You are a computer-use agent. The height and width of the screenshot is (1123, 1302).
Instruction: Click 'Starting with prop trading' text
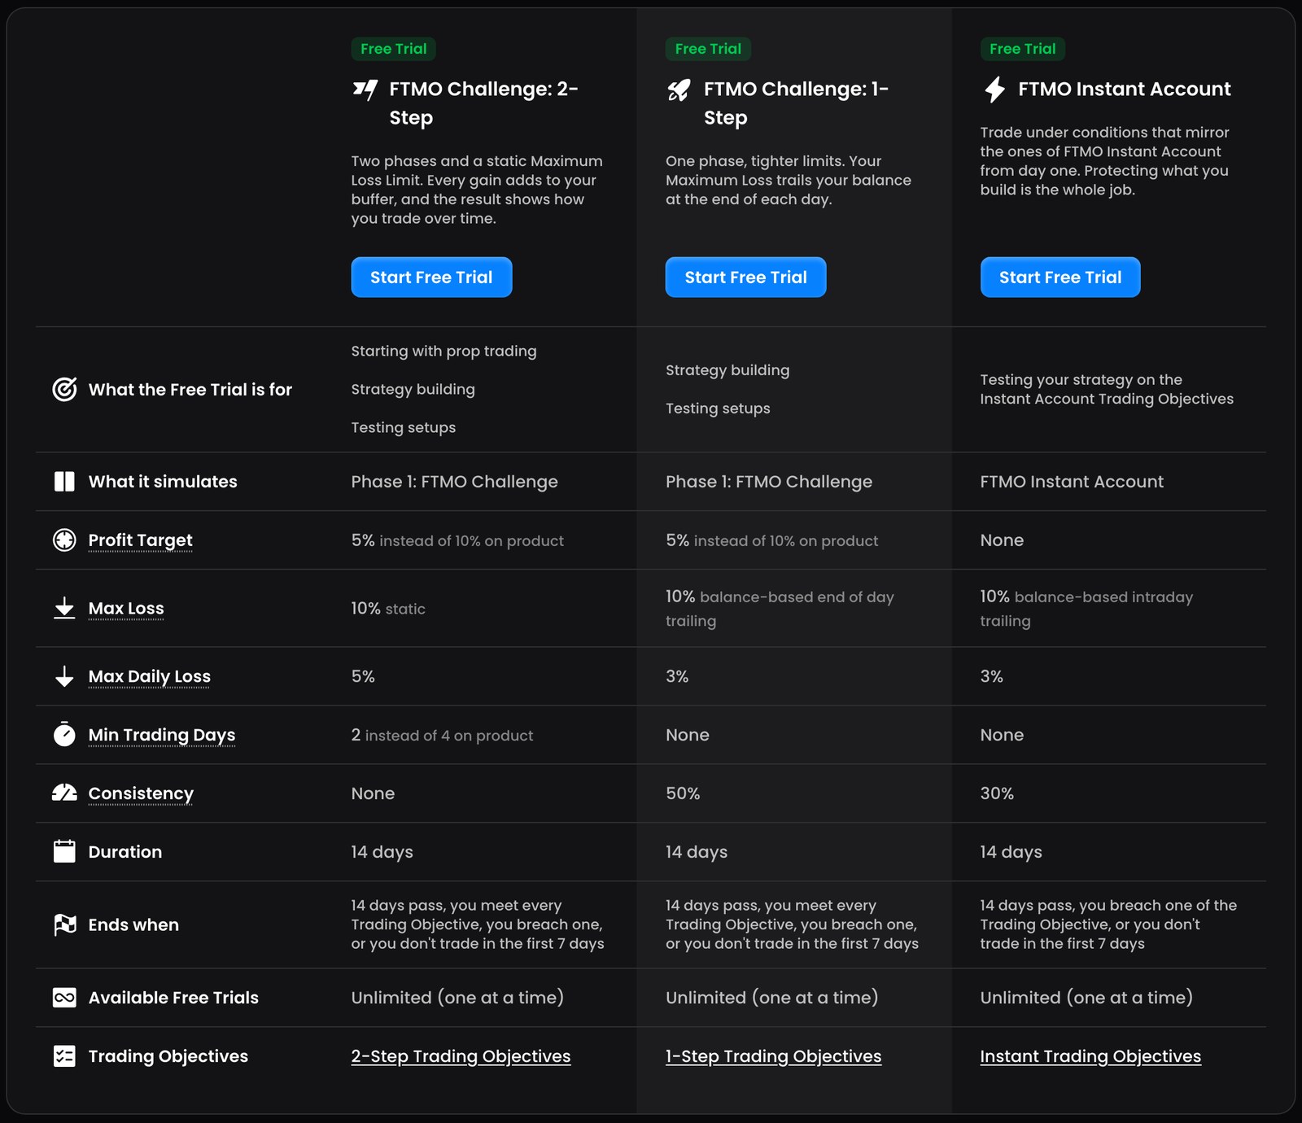point(443,352)
